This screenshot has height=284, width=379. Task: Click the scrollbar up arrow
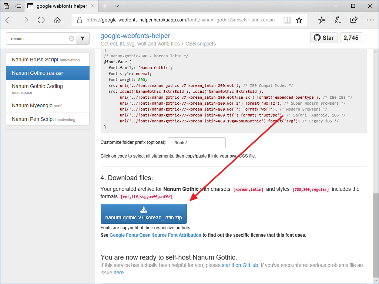[x=375, y=52]
